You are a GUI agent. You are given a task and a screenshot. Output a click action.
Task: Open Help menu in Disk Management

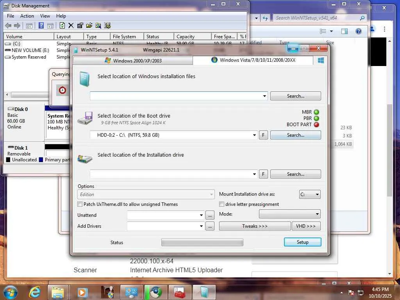pos(61,16)
